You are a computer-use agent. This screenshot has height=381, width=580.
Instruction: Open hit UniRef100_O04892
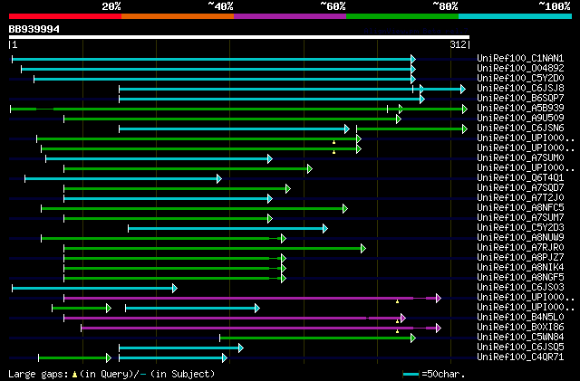point(520,68)
